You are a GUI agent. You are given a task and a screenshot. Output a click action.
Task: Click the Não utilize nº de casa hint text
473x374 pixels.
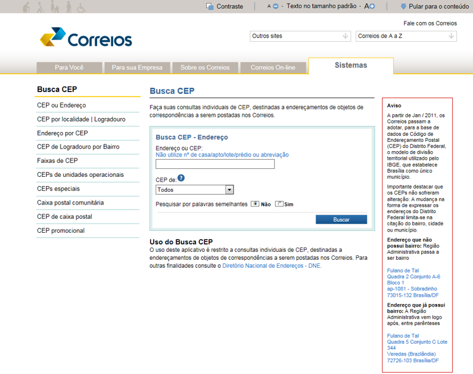click(222, 155)
